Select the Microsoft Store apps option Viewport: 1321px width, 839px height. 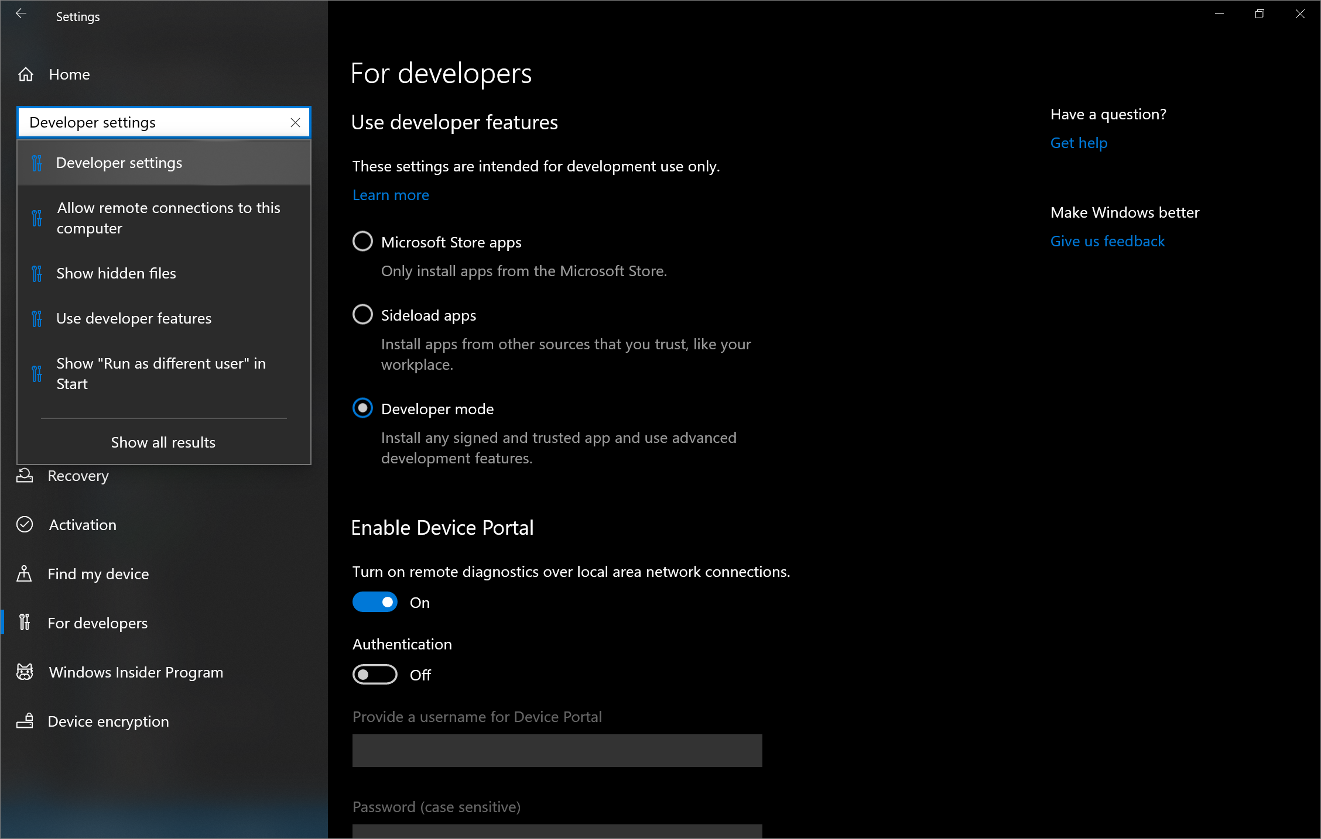point(364,242)
